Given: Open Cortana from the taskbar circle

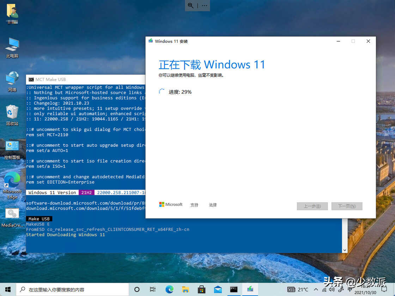Looking at the screenshot, I should point(137,289).
